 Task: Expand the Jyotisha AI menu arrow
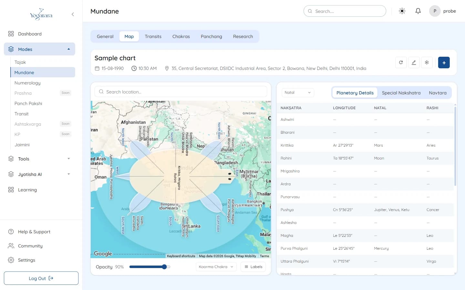click(68, 174)
